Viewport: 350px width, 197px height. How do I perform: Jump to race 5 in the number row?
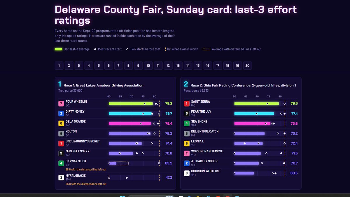click(99, 66)
